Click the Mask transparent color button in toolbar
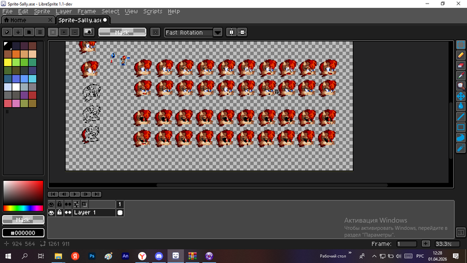 pyautogui.click(x=122, y=32)
